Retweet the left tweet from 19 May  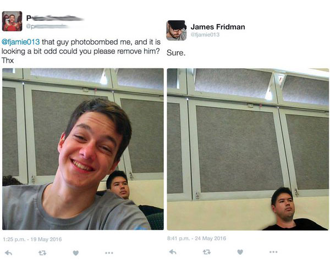pyautogui.click(x=42, y=253)
